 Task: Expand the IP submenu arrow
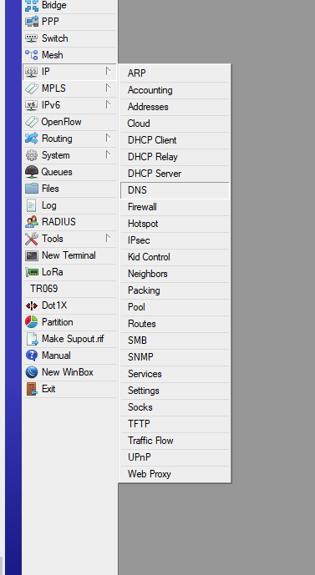108,72
